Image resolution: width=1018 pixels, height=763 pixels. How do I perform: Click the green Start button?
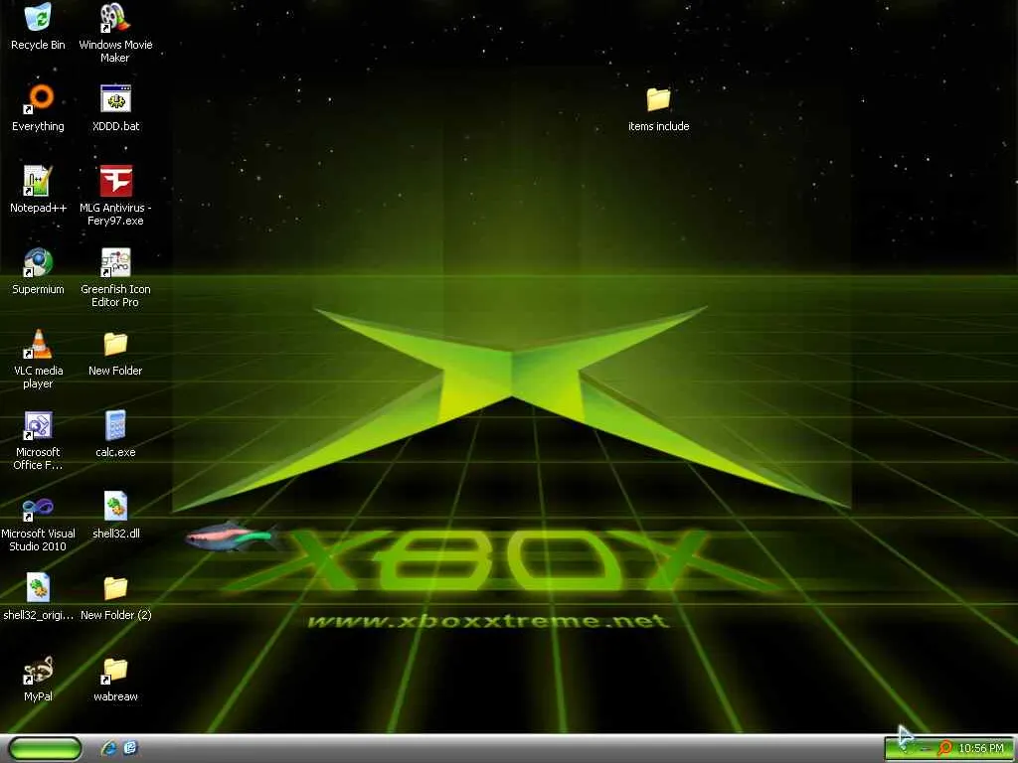point(46,748)
